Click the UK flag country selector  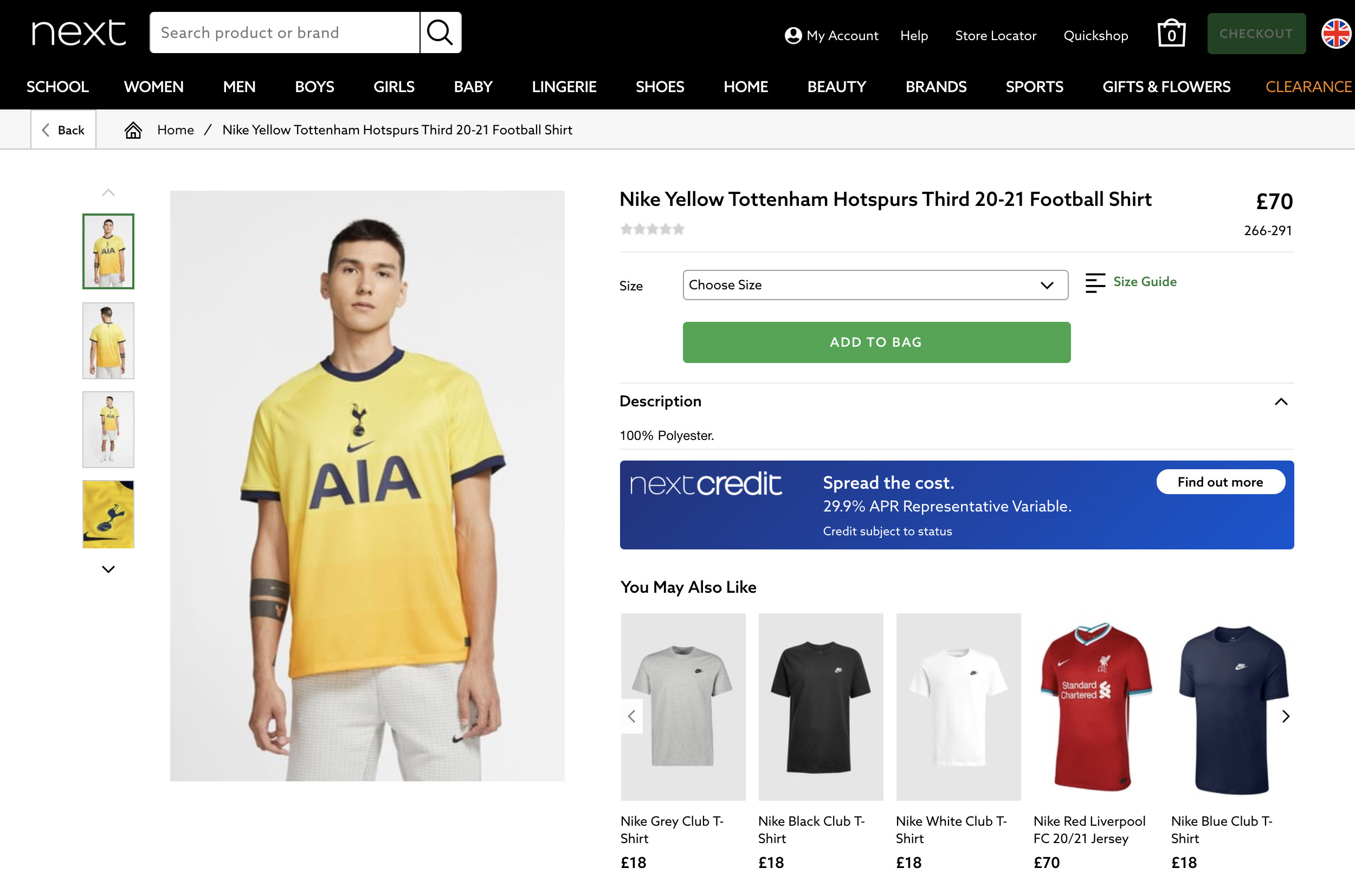coord(1335,34)
